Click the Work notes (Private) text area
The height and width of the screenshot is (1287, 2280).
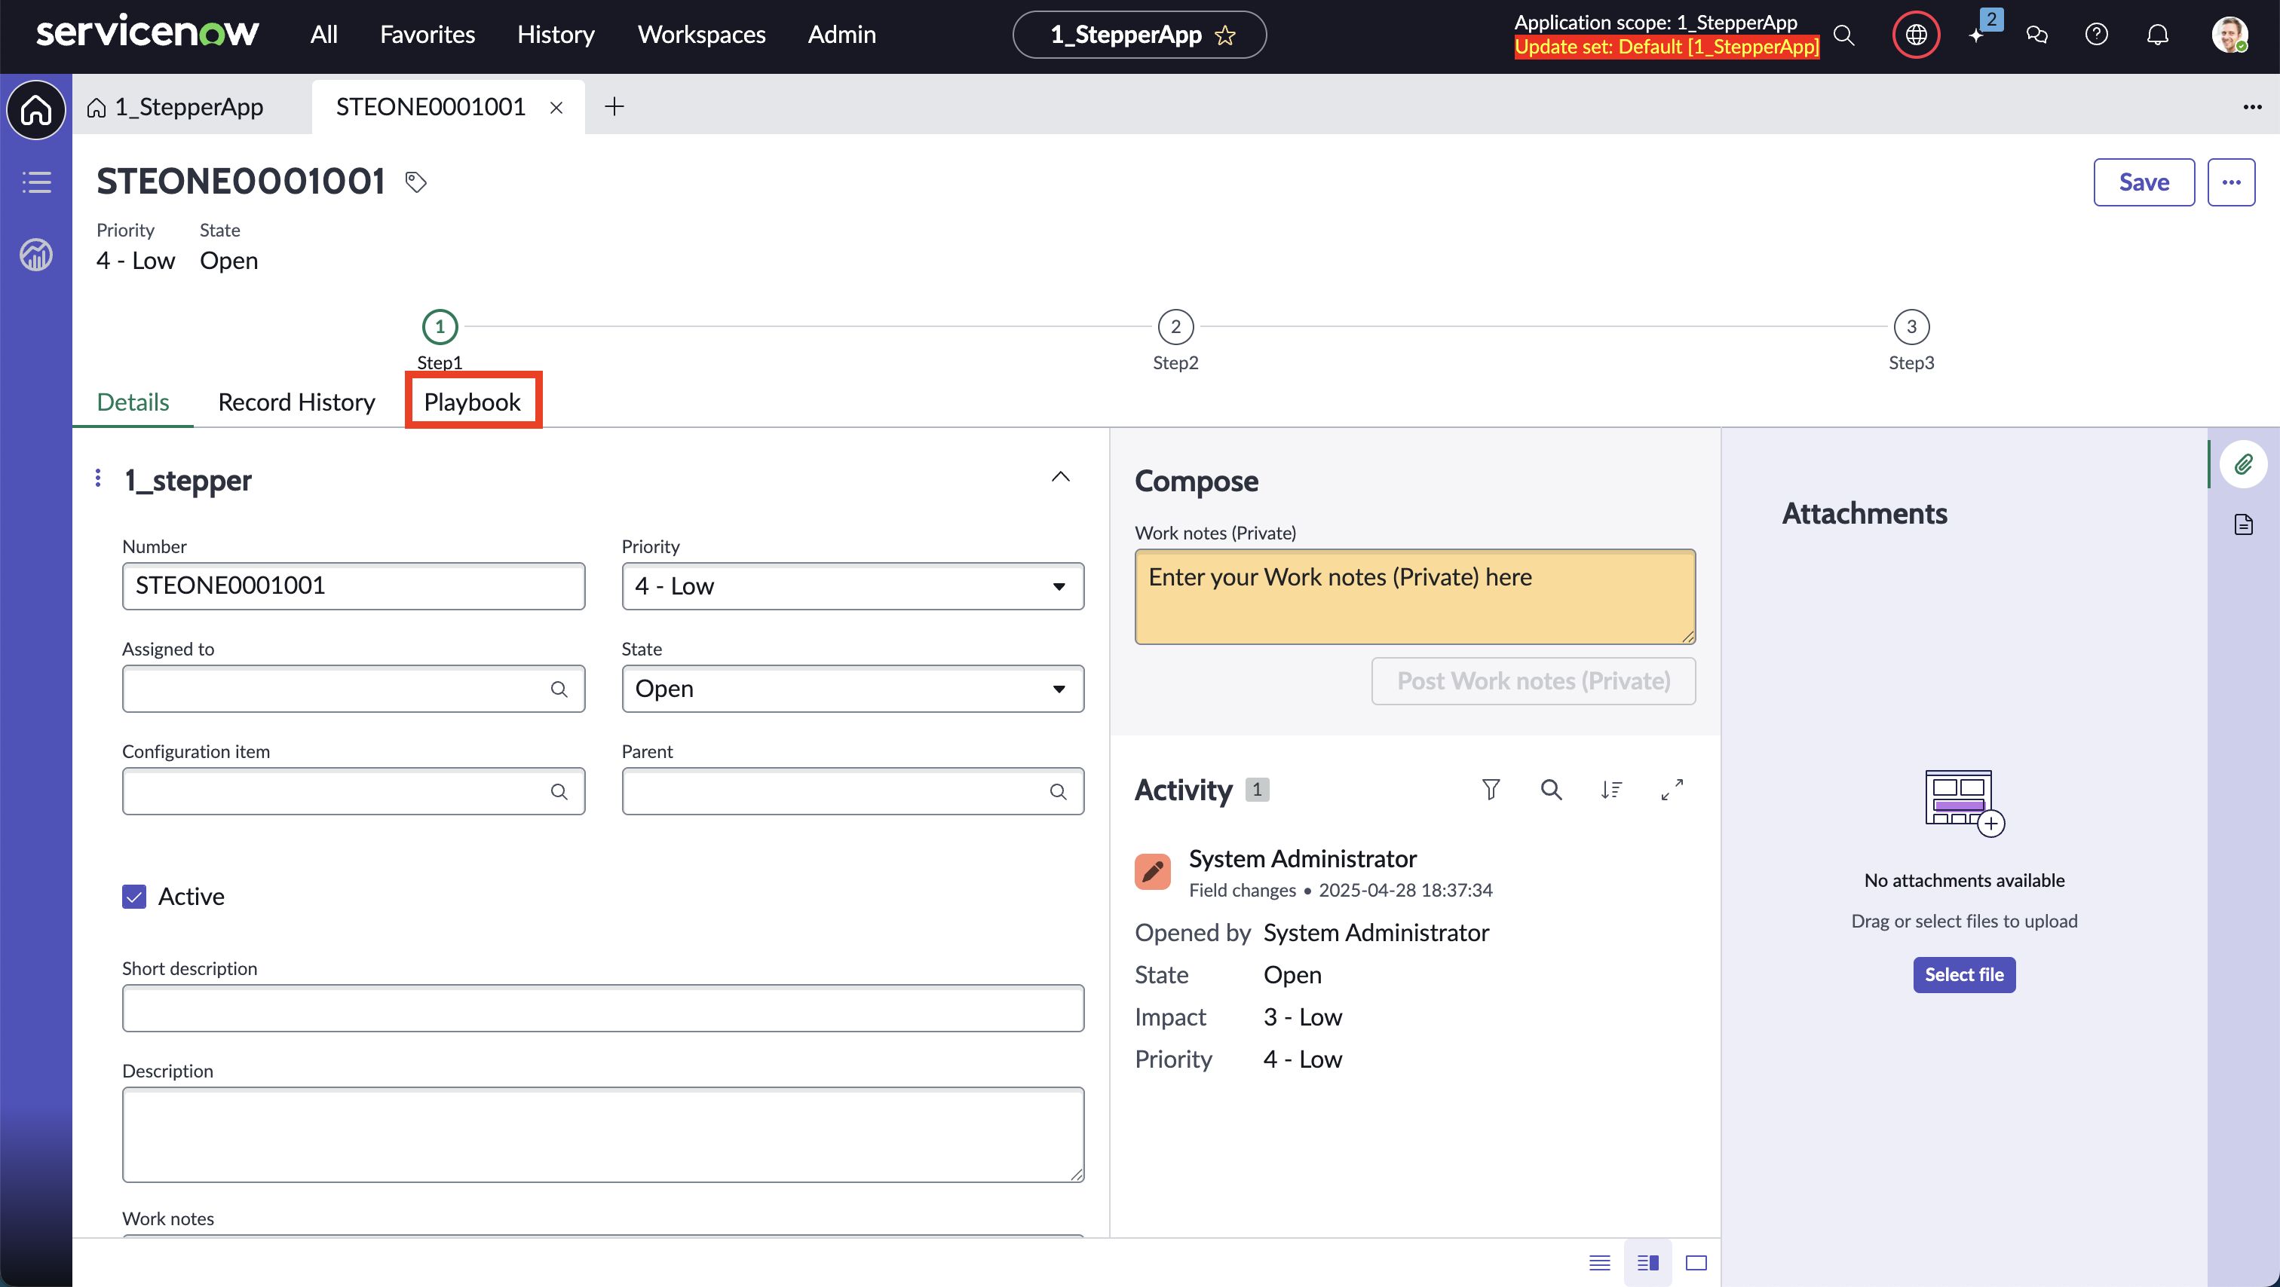(1414, 597)
